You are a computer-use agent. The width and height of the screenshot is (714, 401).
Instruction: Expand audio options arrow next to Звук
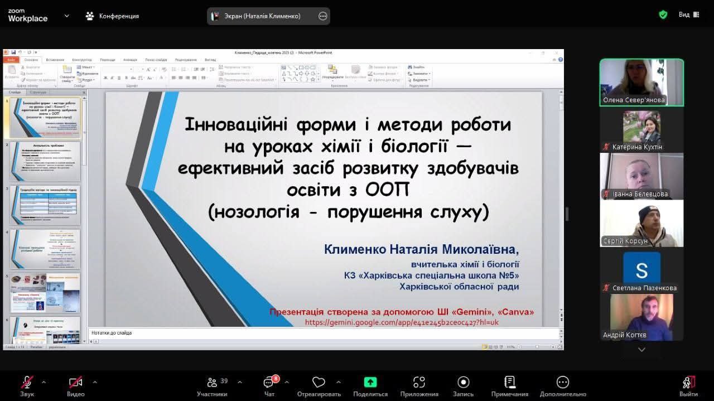point(44,382)
